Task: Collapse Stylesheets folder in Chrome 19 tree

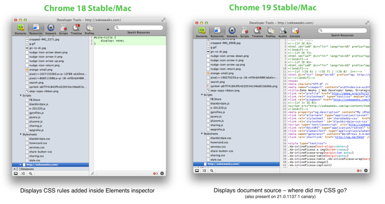Action: click(202, 134)
